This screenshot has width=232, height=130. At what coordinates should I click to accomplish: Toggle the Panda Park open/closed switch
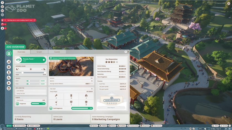coord(44,60)
